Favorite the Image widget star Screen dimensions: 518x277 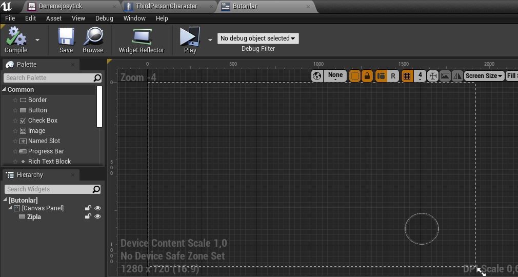click(15, 131)
